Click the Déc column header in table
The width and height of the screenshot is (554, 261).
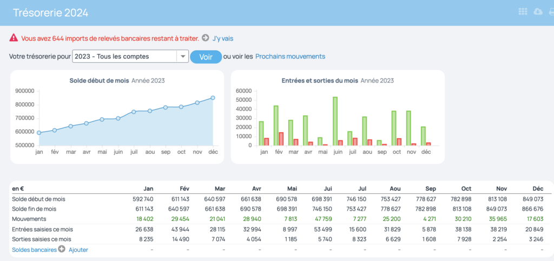pyautogui.click(x=537, y=188)
